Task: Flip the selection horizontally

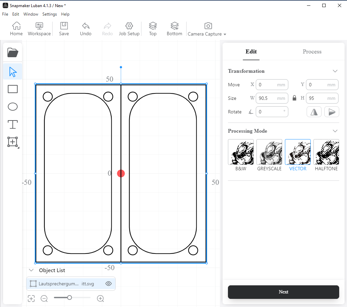Action: pos(314,111)
